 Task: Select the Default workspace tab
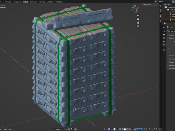point(26,2)
